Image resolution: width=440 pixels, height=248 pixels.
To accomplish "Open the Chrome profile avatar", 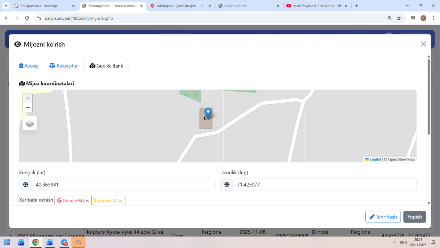I will [x=423, y=18].
